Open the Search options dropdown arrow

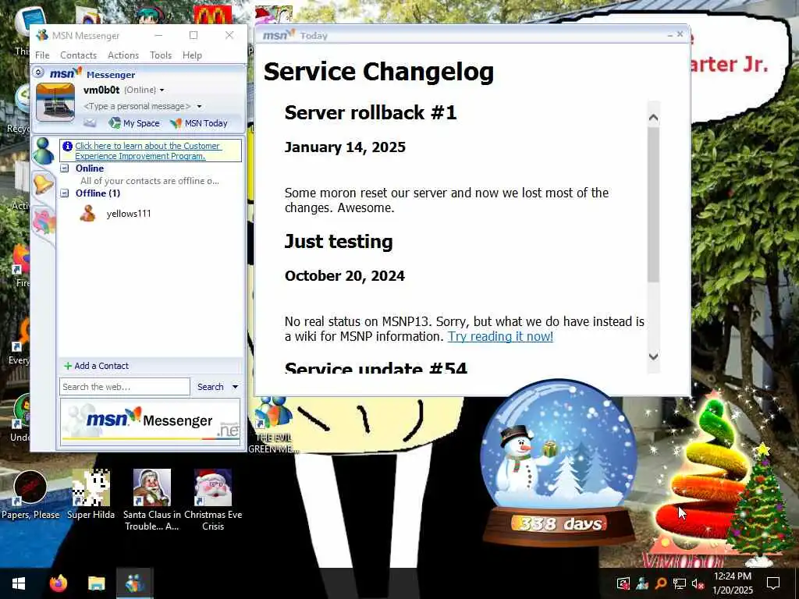[x=236, y=387]
